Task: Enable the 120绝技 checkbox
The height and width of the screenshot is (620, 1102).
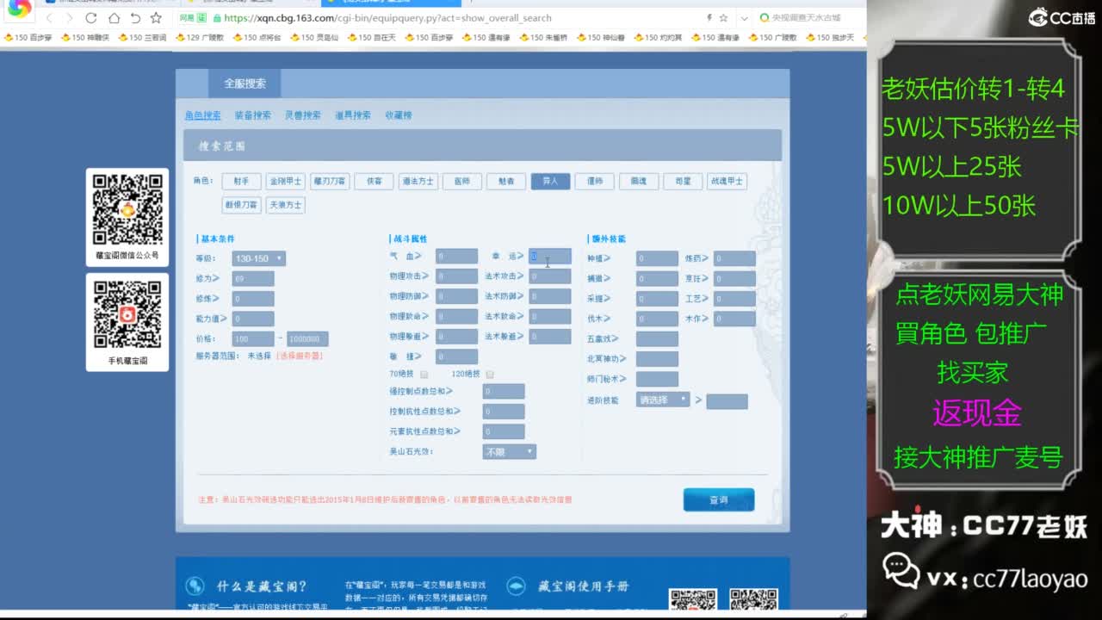Action: [x=489, y=374]
